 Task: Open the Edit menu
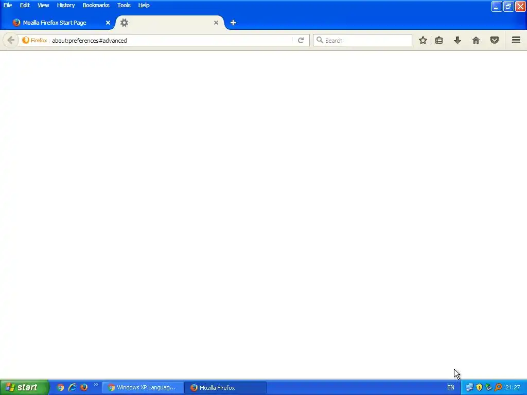25,5
